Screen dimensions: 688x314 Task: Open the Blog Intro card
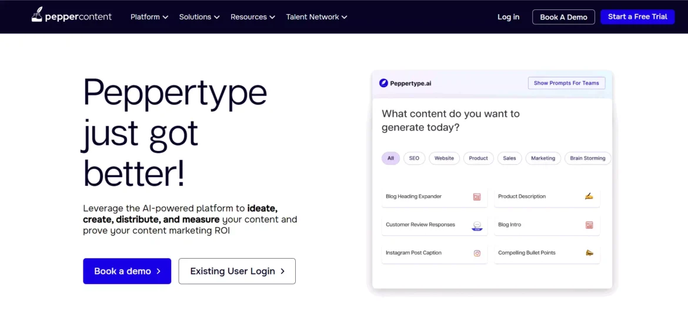click(547, 225)
